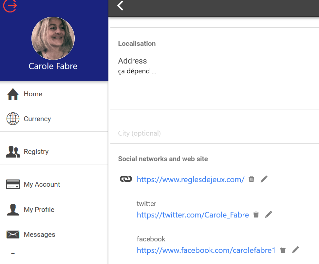The width and height of the screenshot is (319, 264).
Task: Click the chain link icon beside reglesdejeux
Action: click(126, 179)
